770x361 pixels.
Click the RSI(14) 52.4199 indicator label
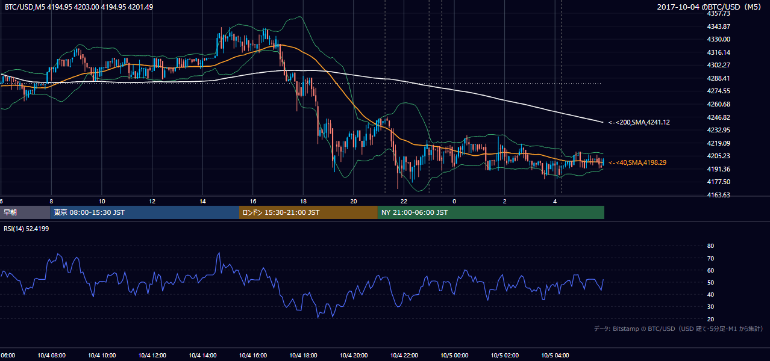point(27,229)
